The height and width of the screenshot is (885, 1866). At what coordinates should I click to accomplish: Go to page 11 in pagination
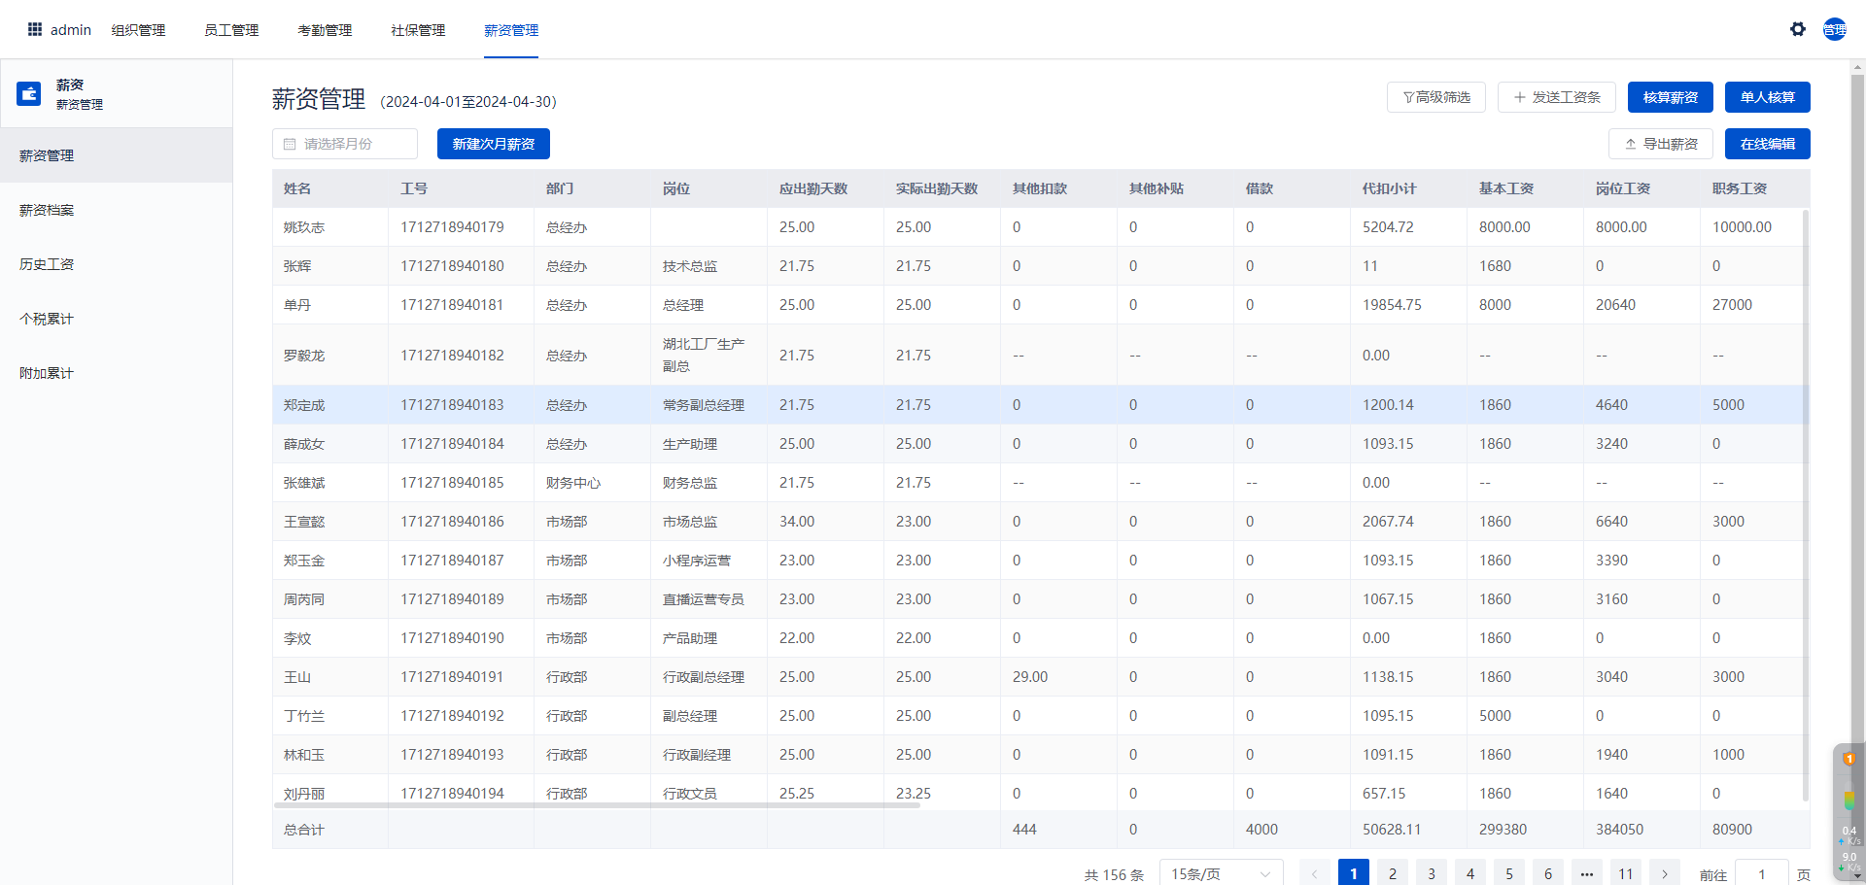[1625, 873]
